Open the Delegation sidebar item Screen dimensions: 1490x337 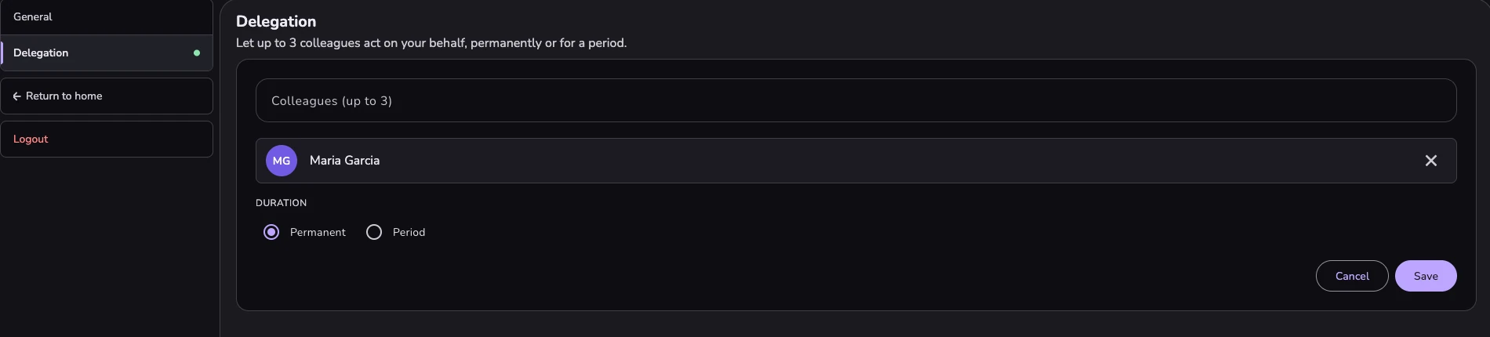[x=107, y=53]
